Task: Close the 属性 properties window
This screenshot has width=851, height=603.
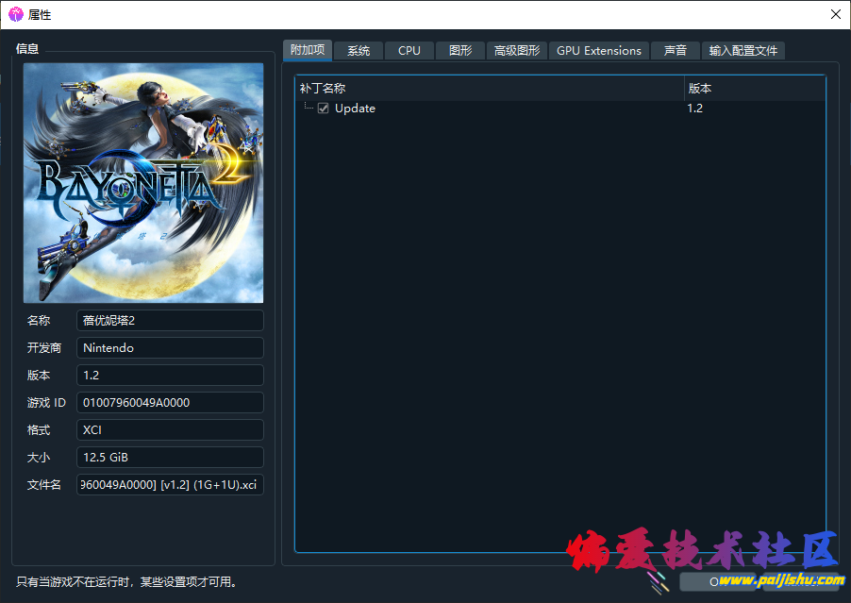Action: pos(835,14)
